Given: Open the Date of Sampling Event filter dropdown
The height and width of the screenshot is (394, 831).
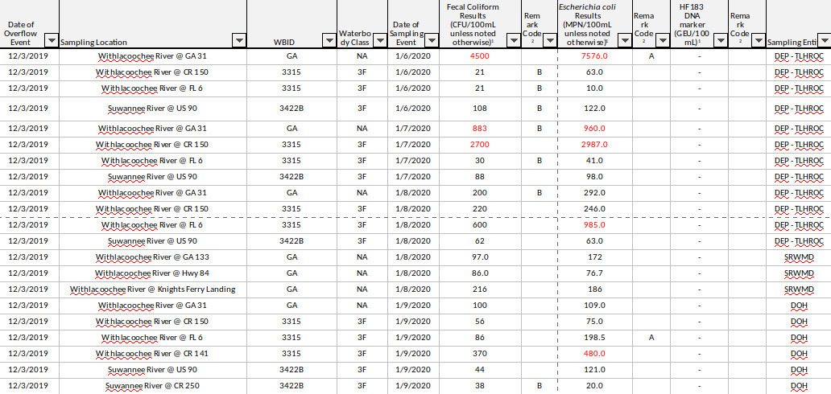Looking at the screenshot, I should [432, 41].
